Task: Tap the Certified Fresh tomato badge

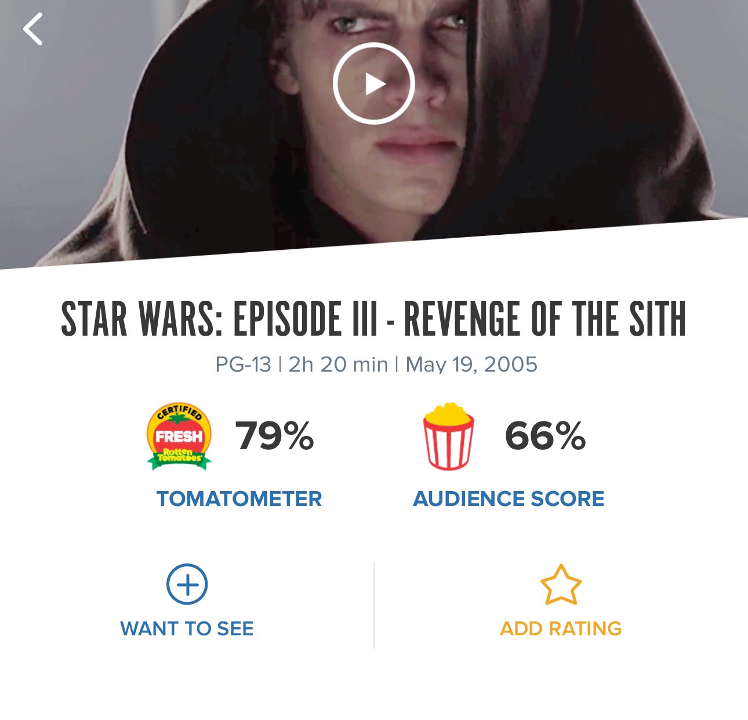Action: pyautogui.click(x=179, y=436)
